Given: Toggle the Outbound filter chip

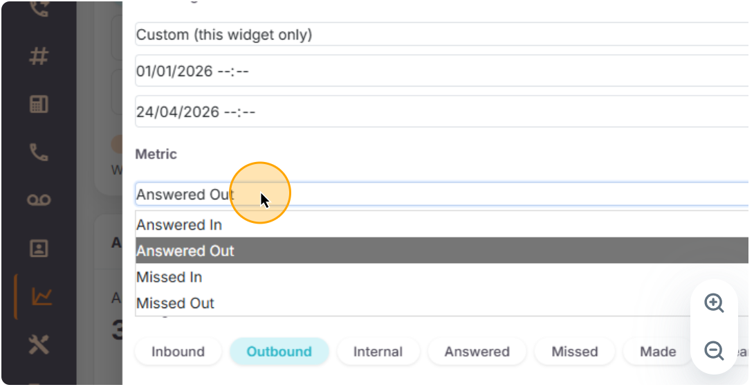Looking at the screenshot, I should pos(279,352).
